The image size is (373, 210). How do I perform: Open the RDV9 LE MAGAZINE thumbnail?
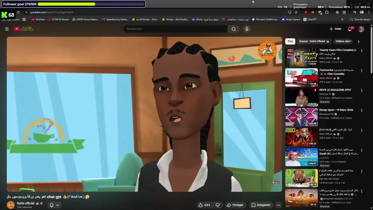[x=301, y=97]
